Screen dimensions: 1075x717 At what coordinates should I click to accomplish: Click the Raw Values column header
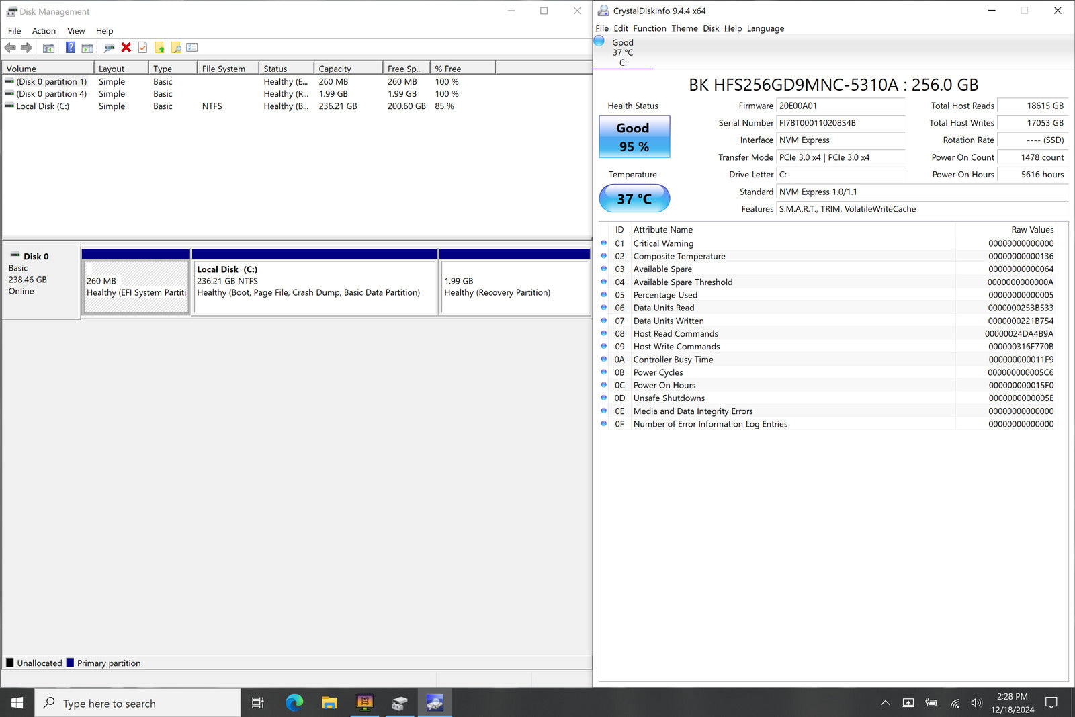click(1005, 230)
